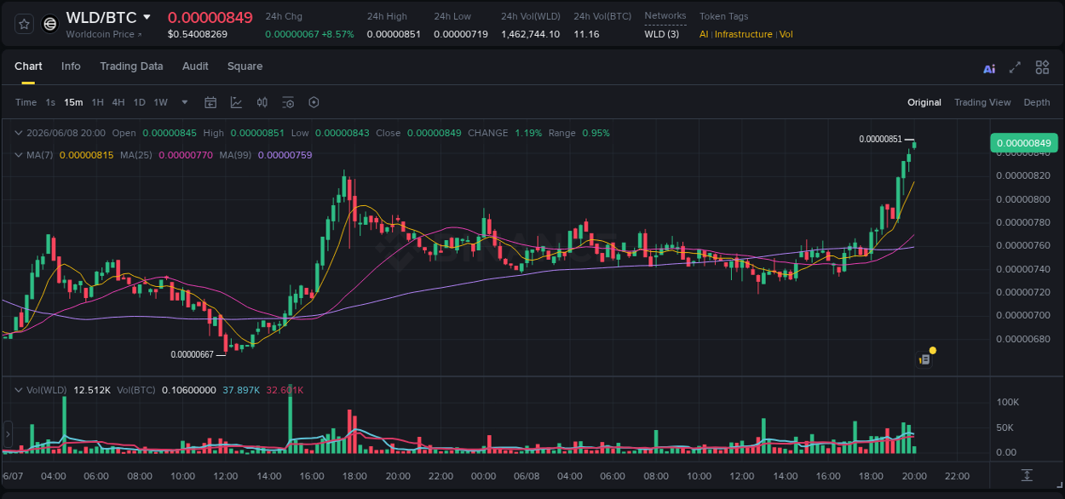
Task: Open the go-to-date calendar icon
Action: [210, 102]
